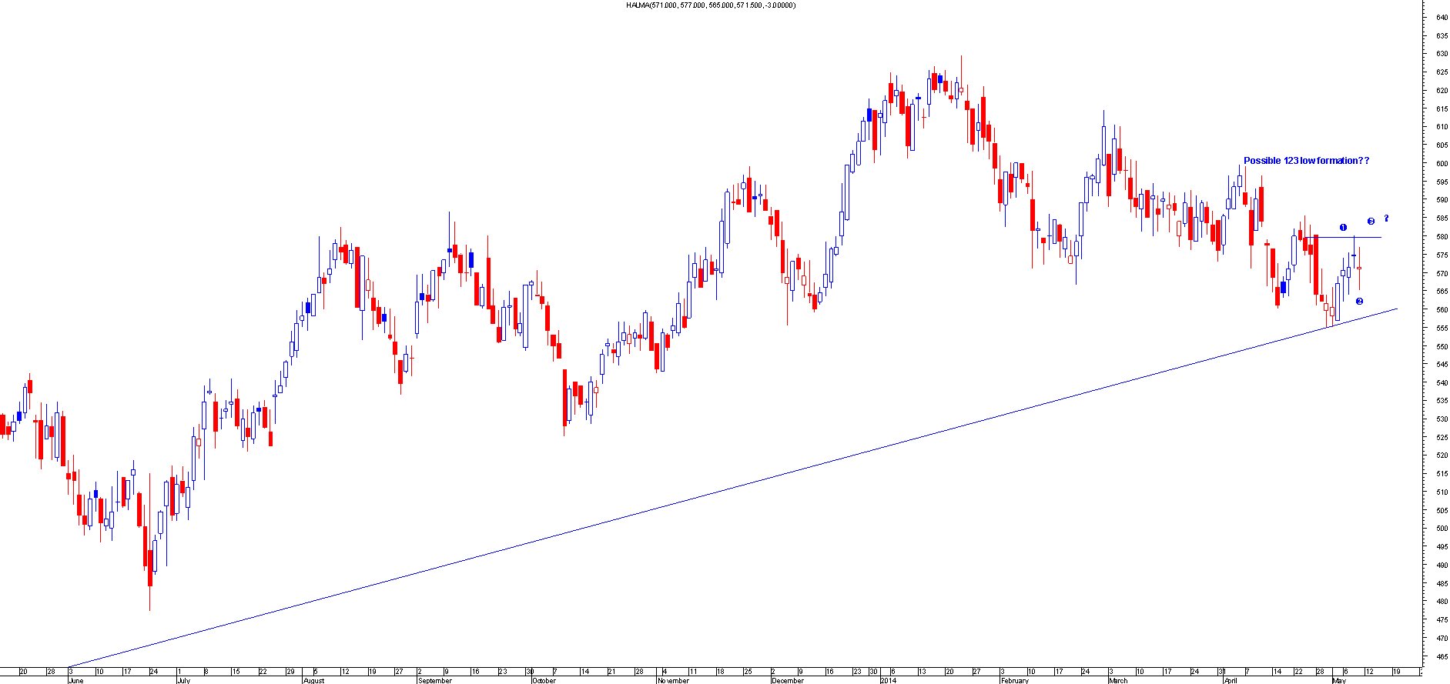
Task: Select the HALMA chart title text
Action: tap(711, 5)
